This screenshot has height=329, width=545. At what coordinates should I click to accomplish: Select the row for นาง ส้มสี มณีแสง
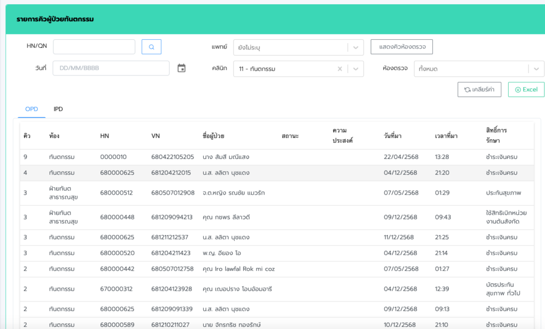click(x=226, y=157)
